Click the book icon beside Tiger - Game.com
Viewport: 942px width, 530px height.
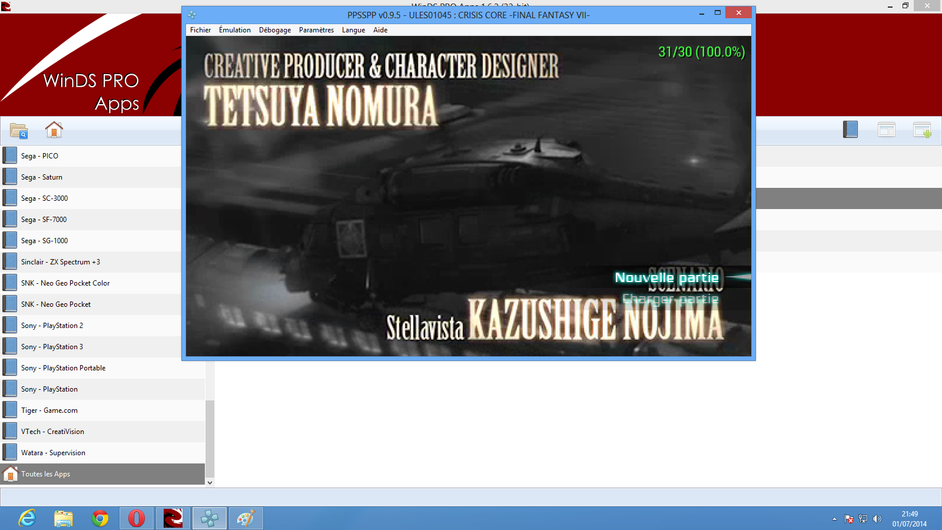click(10, 410)
